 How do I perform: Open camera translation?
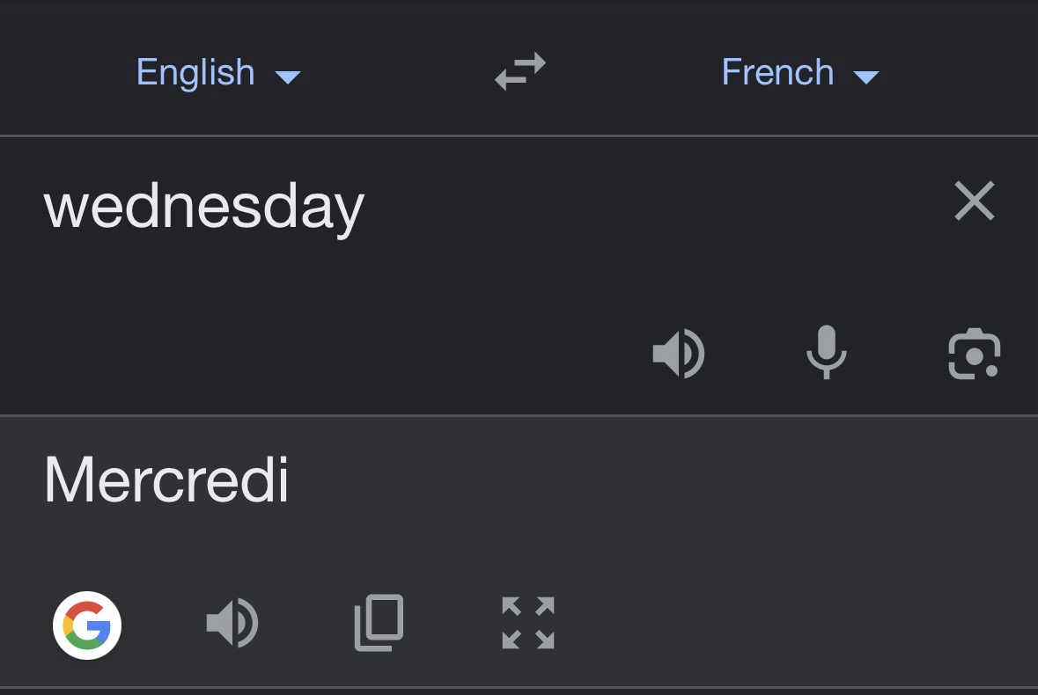pos(974,354)
